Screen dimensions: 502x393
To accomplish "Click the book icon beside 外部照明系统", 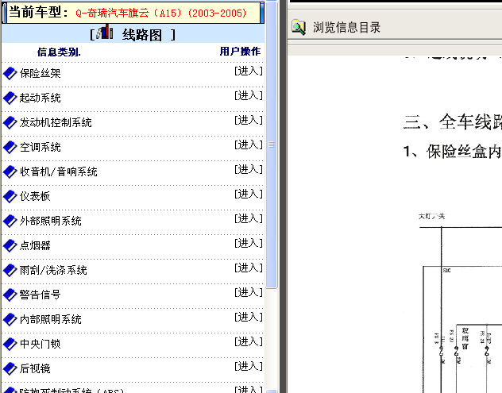I will 10,222.
